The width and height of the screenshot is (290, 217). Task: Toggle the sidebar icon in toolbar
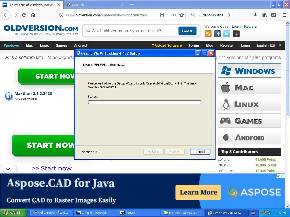(x=274, y=15)
